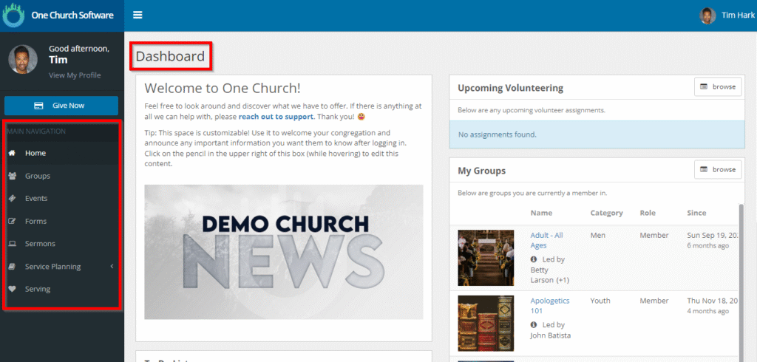
Task: Open the Apologetics 101 group link
Action: click(x=550, y=306)
